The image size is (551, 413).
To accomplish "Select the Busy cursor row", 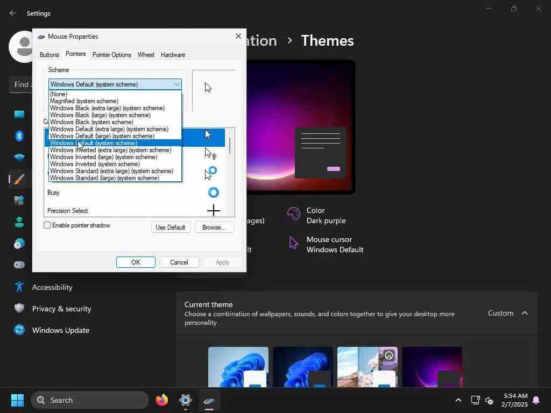I will pos(135,193).
